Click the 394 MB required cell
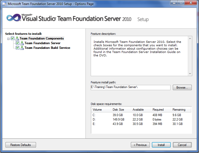The height and width of the screenshot is (153, 199). 157,124
